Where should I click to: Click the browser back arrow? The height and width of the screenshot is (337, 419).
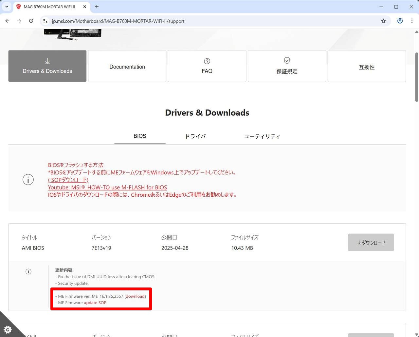7,21
